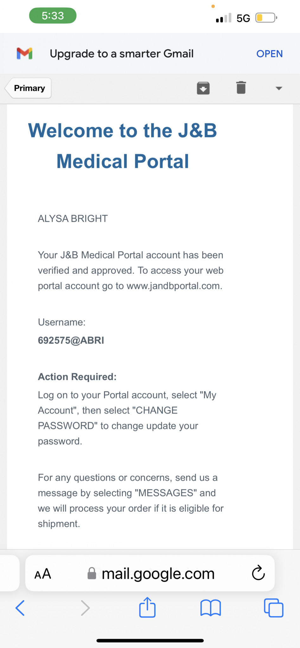Tap the Welcome to J&B Medical Portal heading

click(x=123, y=146)
